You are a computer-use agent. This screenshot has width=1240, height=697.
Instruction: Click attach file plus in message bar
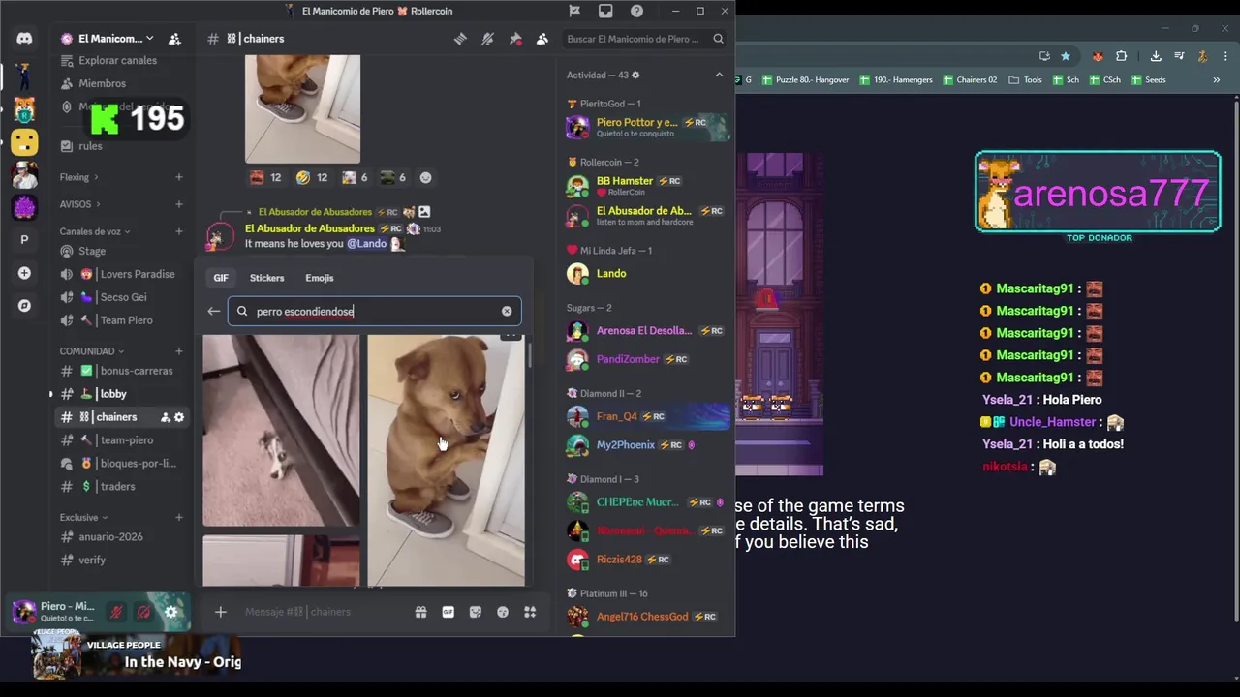221,612
